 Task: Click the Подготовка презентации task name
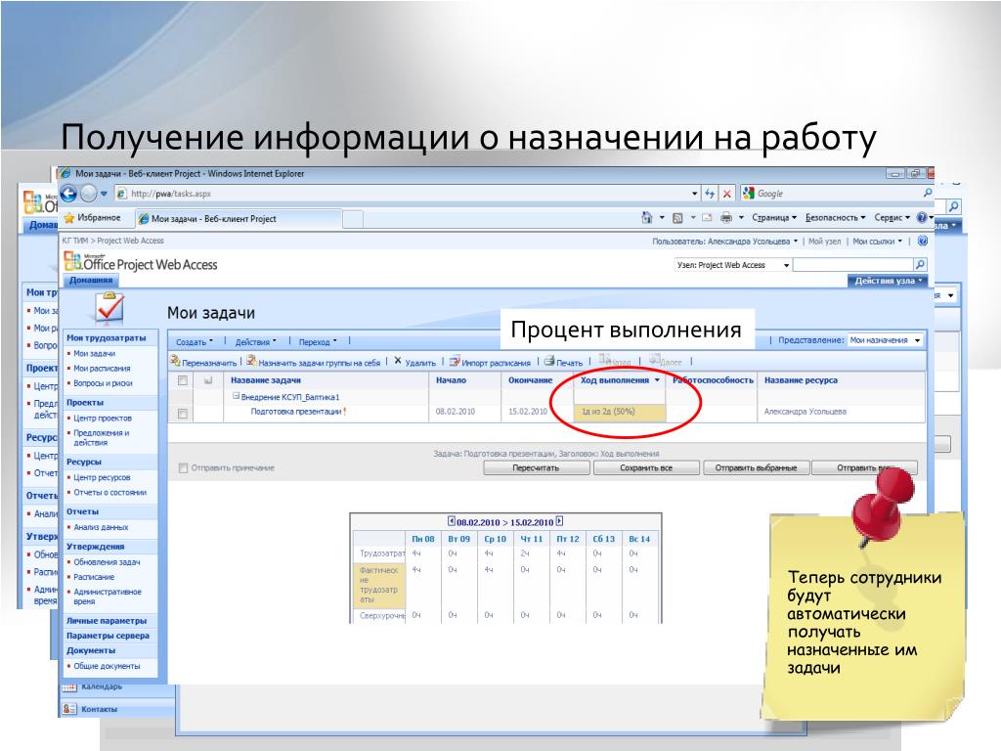[296, 412]
